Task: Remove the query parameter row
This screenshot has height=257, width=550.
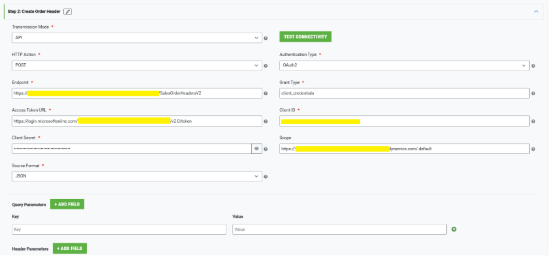Action: [x=454, y=230]
